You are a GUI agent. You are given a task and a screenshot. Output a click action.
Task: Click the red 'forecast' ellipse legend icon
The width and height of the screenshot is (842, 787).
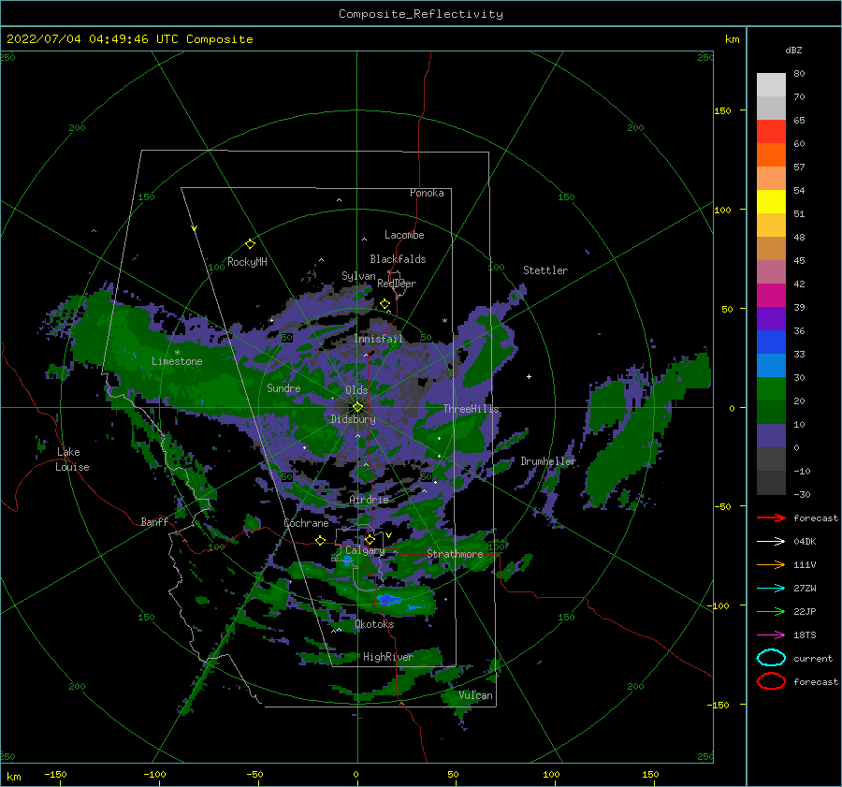coord(771,681)
